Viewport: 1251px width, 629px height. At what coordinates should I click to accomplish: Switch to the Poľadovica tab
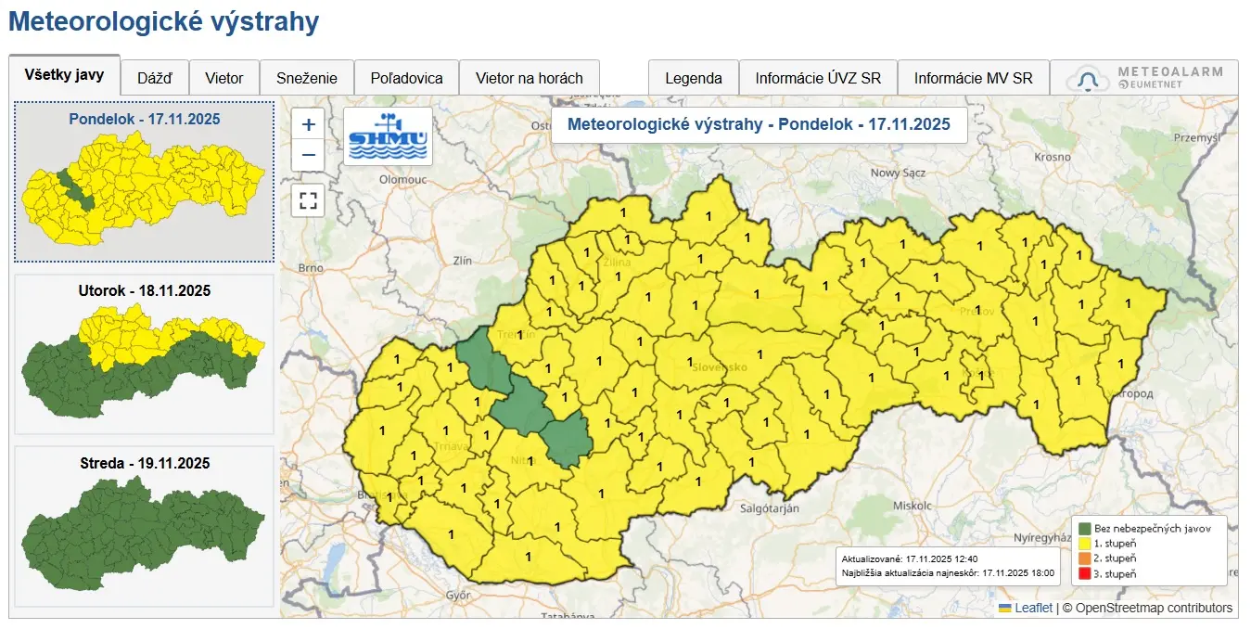(406, 78)
